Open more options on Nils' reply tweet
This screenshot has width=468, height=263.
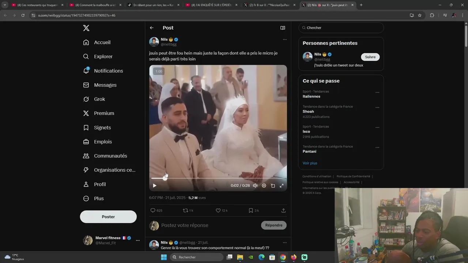tap(284, 243)
